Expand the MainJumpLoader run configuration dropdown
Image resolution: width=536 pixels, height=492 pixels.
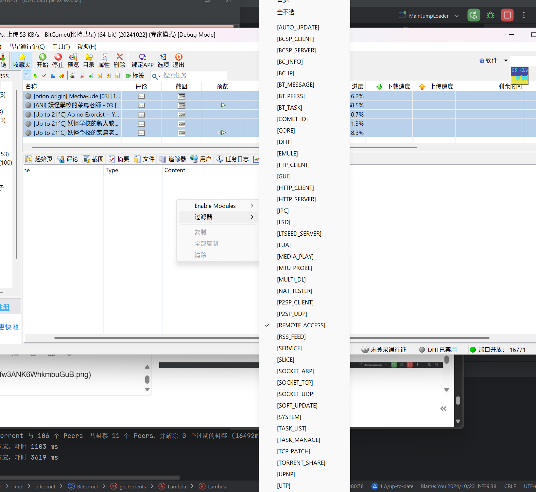[457, 16]
